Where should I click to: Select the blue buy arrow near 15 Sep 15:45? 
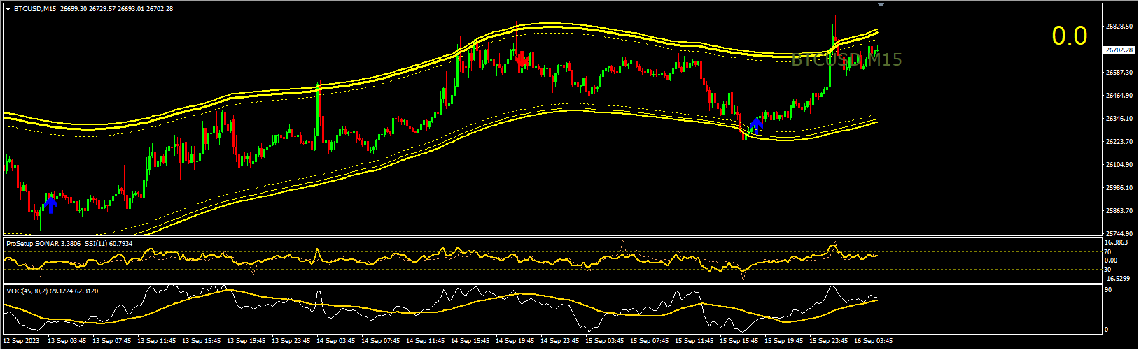756,126
